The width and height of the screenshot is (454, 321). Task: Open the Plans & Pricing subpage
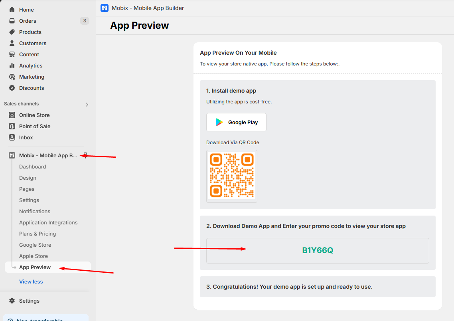(38, 234)
